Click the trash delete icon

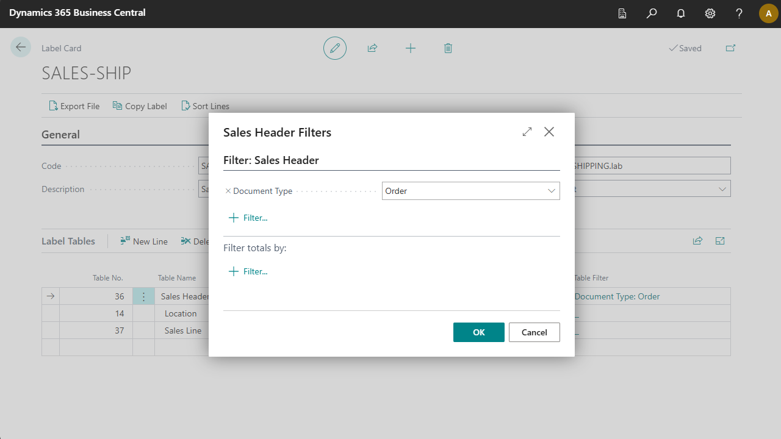coord(448,48)
